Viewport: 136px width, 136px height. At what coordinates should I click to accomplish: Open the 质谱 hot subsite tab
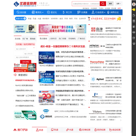point(39,130)
